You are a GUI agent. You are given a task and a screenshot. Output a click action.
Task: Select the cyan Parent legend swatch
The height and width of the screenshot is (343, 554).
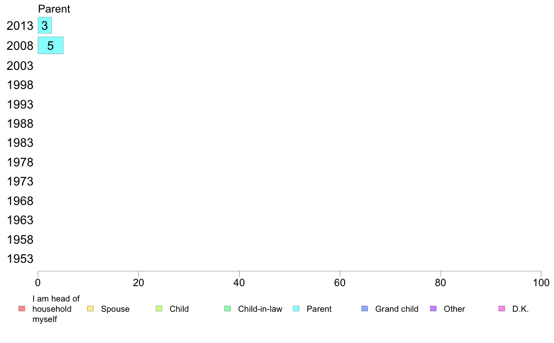[x=296, y=309]
